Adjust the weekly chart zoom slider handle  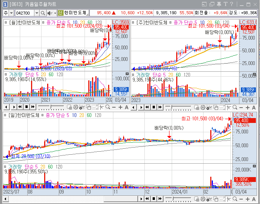click(x=172, y=107)
